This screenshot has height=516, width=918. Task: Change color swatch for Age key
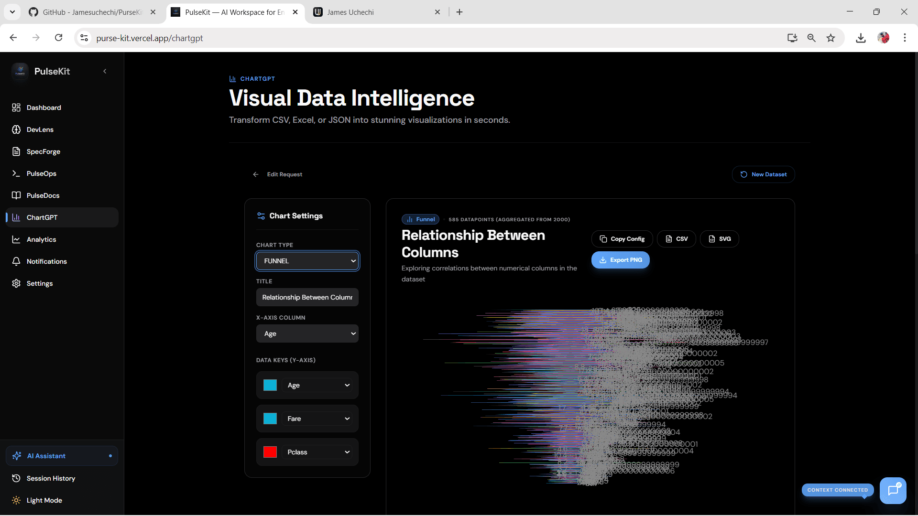[270, 385]
